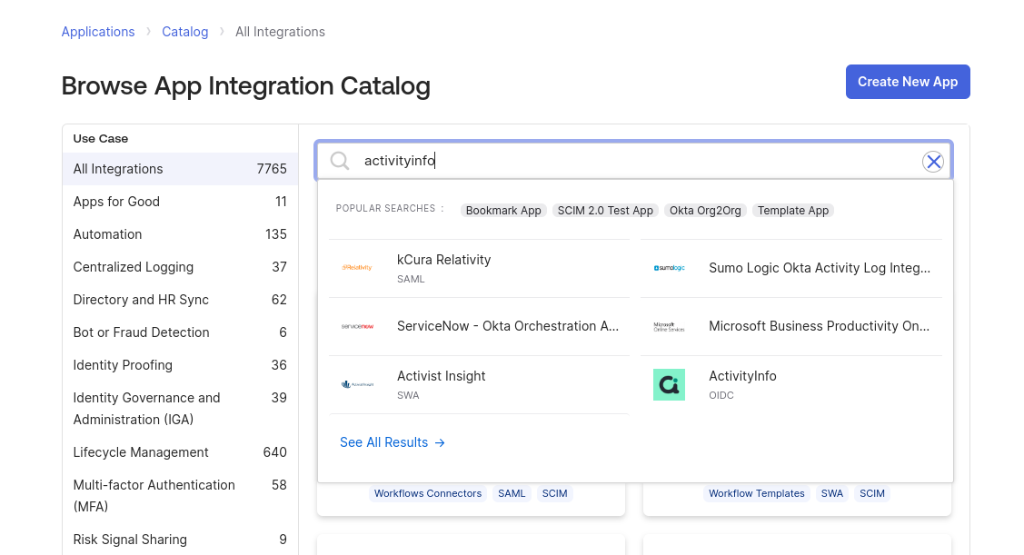Filter by Centralized Logging
This screenshot has height=555, width=1024.
click(x=180, y=267)
